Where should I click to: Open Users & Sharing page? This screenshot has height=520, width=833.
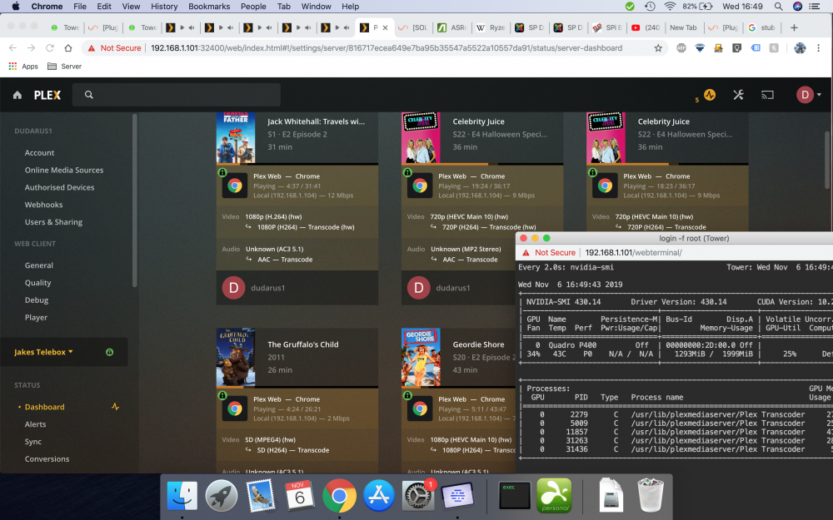(53, 222)
